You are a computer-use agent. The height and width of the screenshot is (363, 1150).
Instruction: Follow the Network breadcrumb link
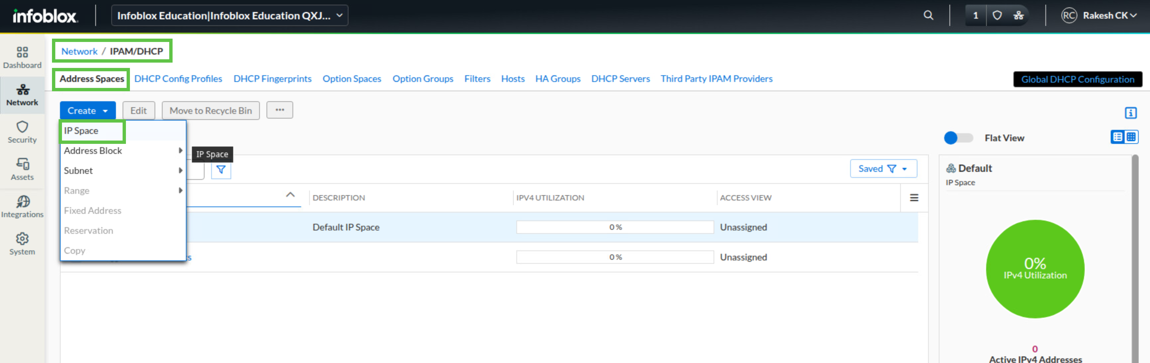pos(79,51)
